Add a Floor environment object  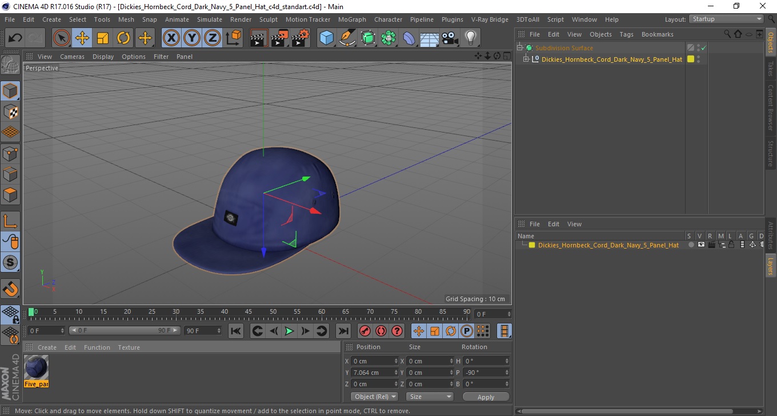(430, 38)
